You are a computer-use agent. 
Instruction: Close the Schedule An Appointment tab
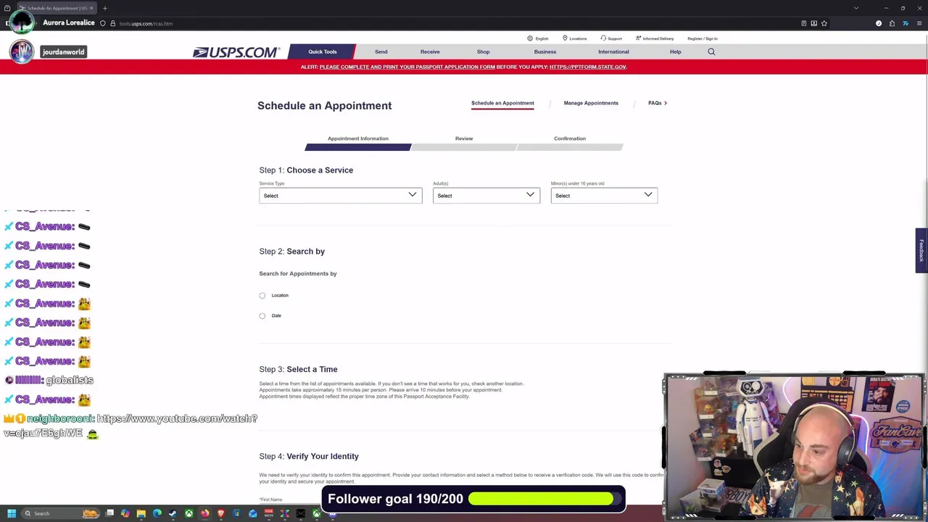(91, 8)
